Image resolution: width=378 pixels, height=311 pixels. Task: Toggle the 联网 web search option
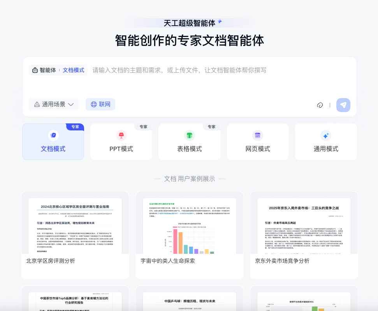100,104
